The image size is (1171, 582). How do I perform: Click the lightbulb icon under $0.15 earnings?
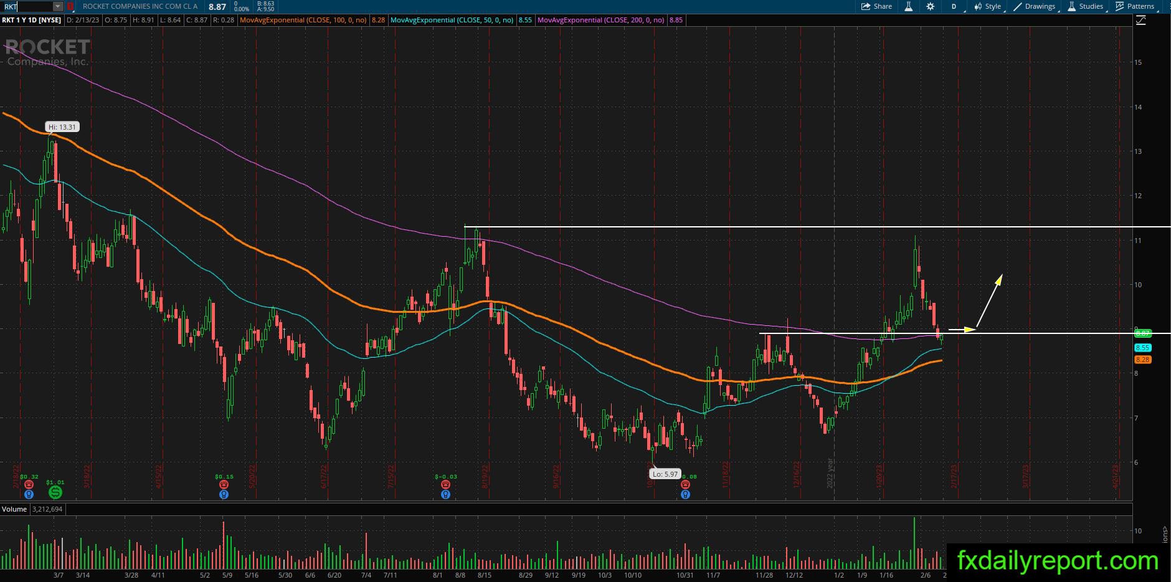(x=224, y=494)
